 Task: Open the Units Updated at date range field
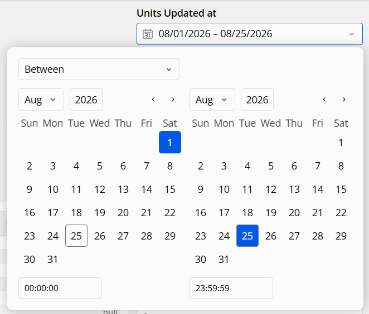coord(250,34)
